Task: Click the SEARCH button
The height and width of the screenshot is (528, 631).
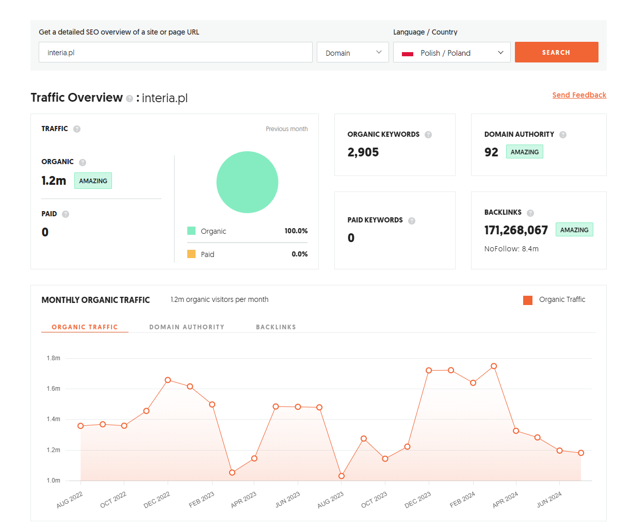Action: click(x=557, y=52)
